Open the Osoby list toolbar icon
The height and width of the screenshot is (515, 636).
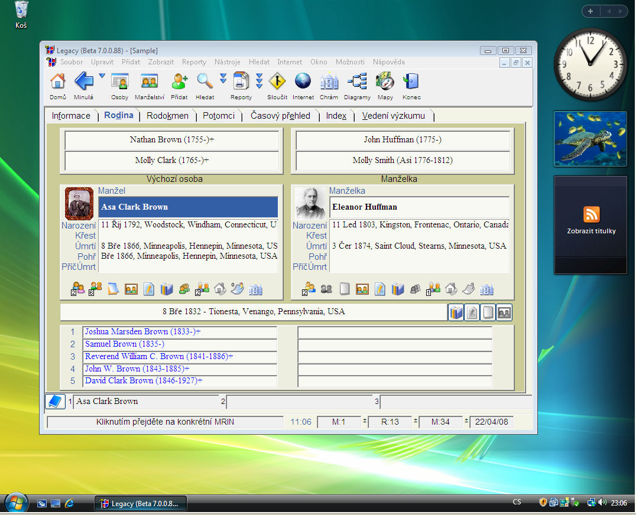119,82
